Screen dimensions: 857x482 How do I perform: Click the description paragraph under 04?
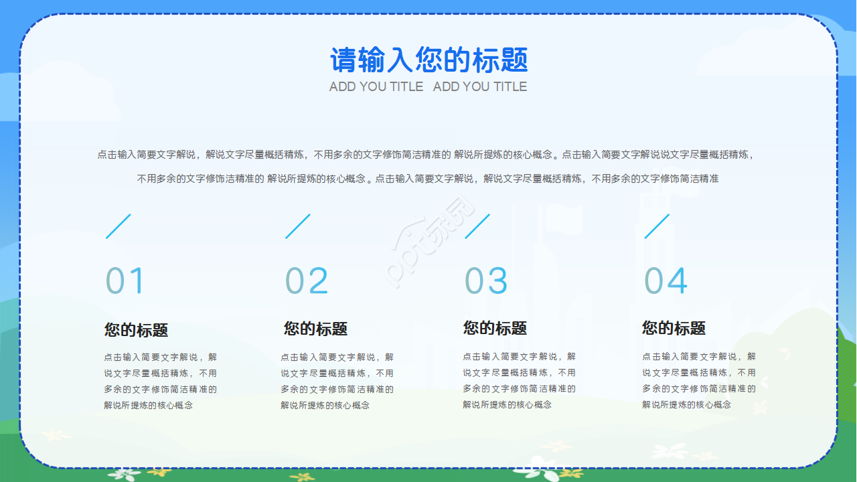(x=699, y=380)
